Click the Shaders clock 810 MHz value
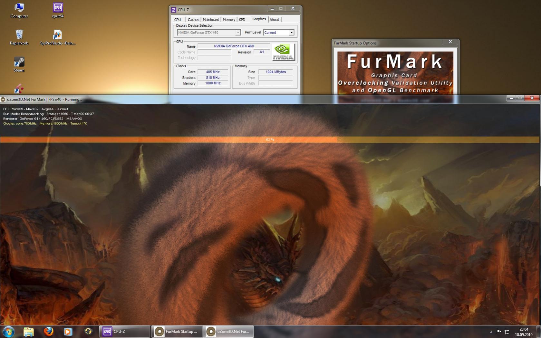 pyautogui.click(x=213, y=78)
